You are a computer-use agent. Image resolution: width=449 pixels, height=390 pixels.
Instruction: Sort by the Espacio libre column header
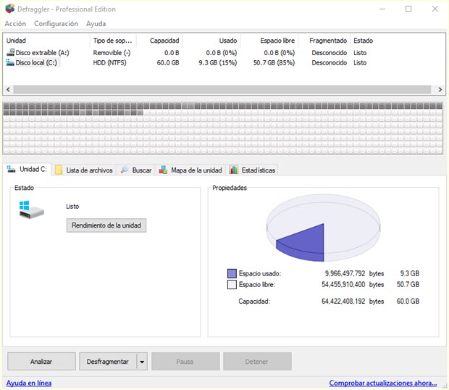269,41
